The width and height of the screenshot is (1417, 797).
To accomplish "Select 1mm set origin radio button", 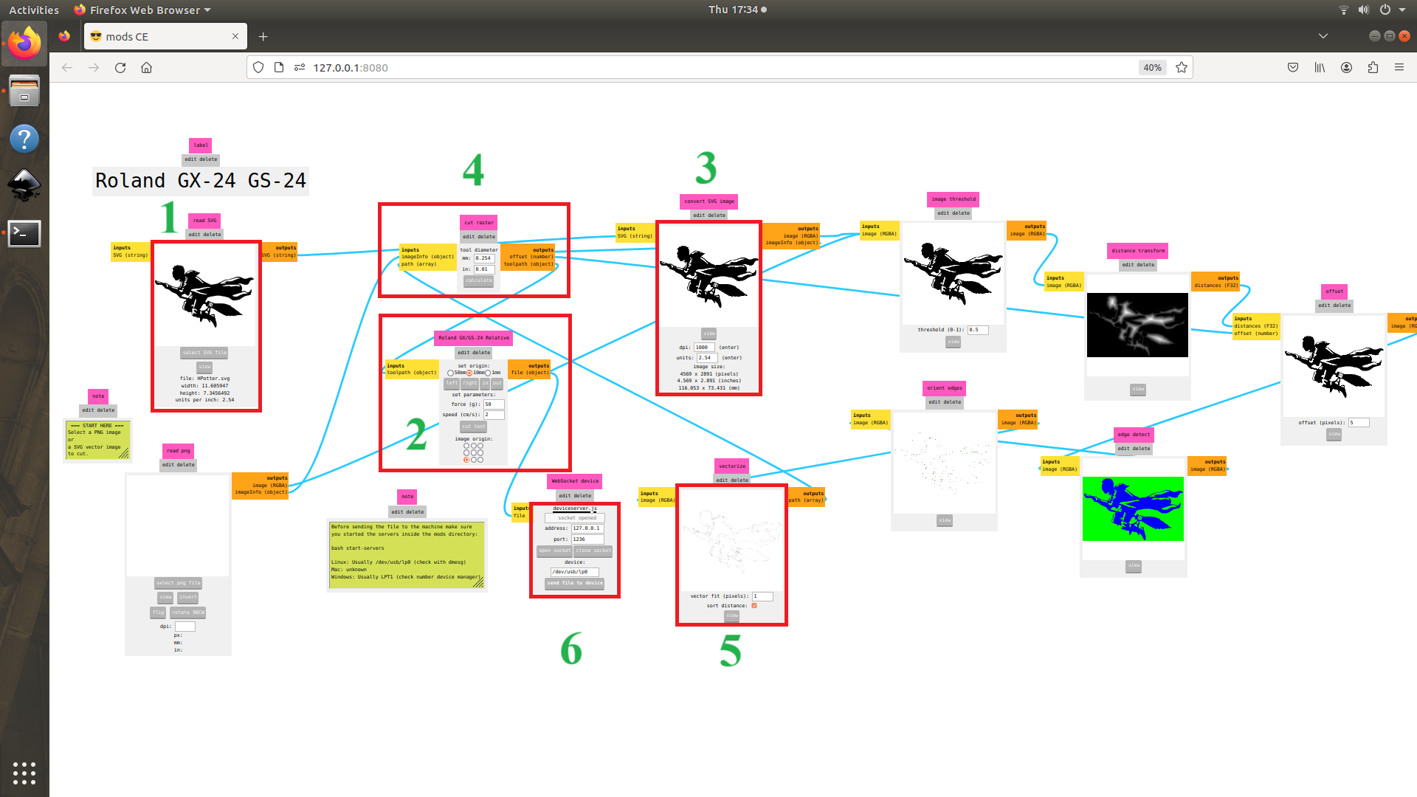I will tap(488, 373).
